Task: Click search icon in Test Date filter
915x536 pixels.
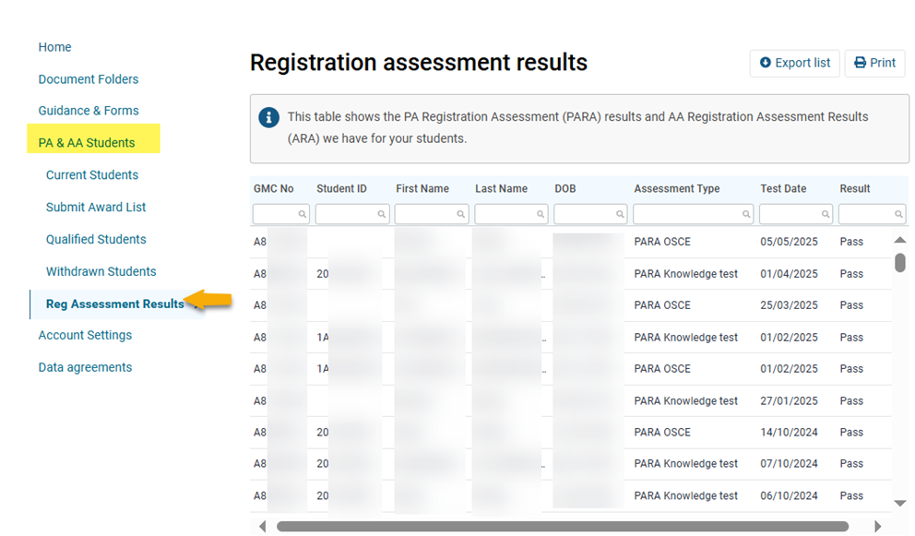Action: [826, 214]
